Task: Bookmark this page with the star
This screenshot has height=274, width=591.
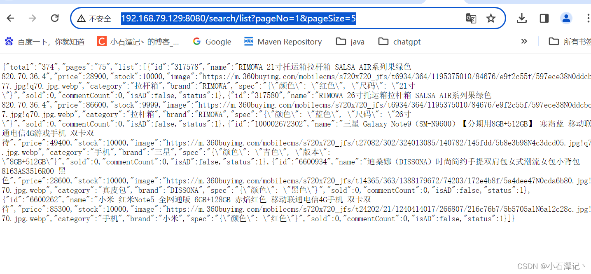Action: (x=491, y=18)
